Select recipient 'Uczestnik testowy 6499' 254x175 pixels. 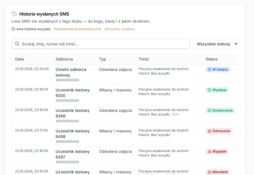(x=73, y=113)
